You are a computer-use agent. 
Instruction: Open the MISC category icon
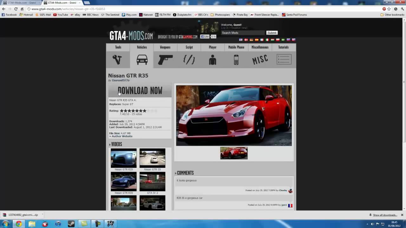[x=260, y=60]
